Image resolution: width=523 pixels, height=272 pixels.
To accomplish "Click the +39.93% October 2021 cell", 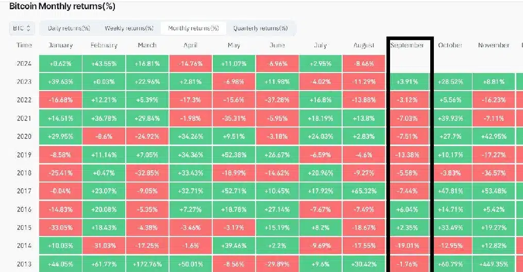I will 450,118.
